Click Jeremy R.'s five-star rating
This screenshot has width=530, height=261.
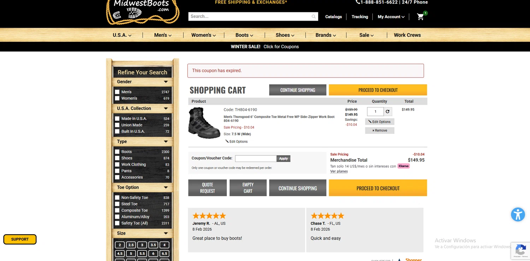tap(209, 216)
